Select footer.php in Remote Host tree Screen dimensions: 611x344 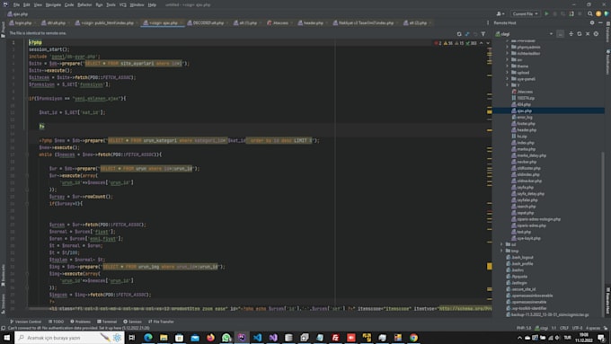[x=526, y=123]
